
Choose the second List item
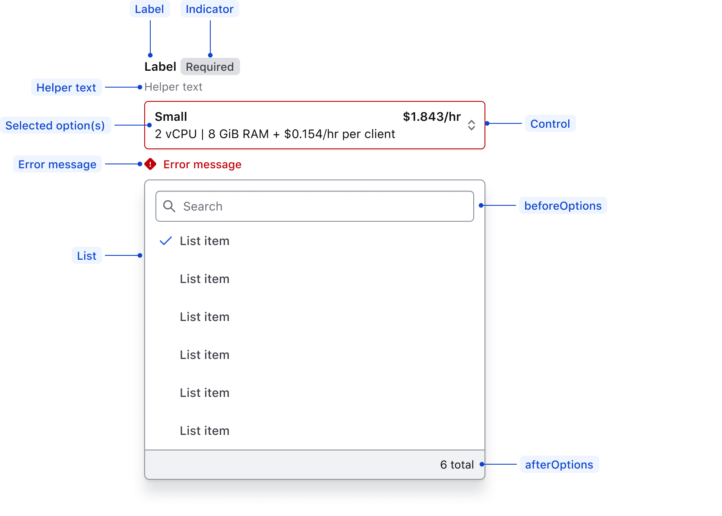click(x=205, y=279)
